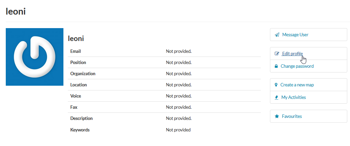Select Change password
This screenshot has height=146, width=350.
(297, 66)
